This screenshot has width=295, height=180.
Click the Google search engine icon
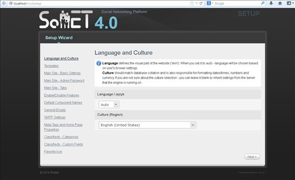pos(208,3)
